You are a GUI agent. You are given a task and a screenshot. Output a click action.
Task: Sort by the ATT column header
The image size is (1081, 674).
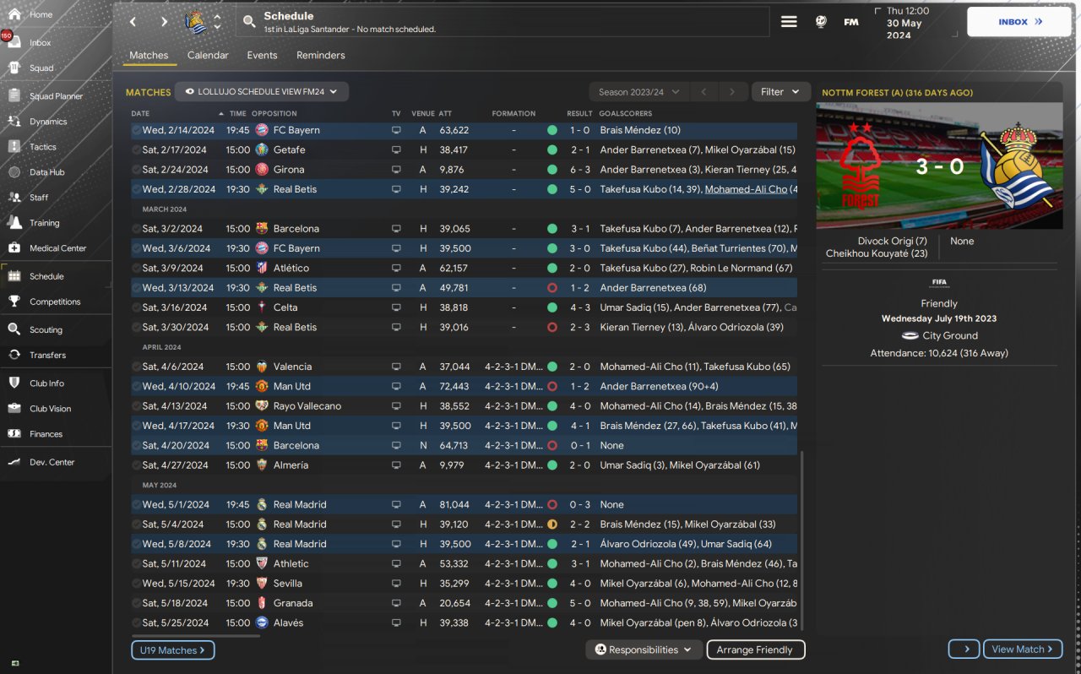(x=445, y=113)
